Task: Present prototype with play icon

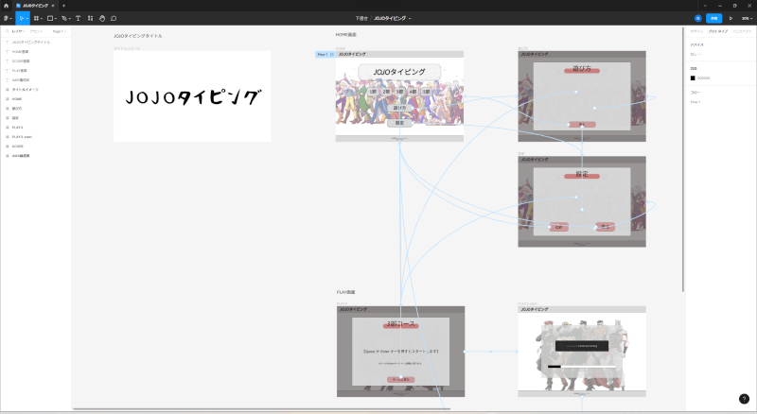Action: tap(731, 18)
